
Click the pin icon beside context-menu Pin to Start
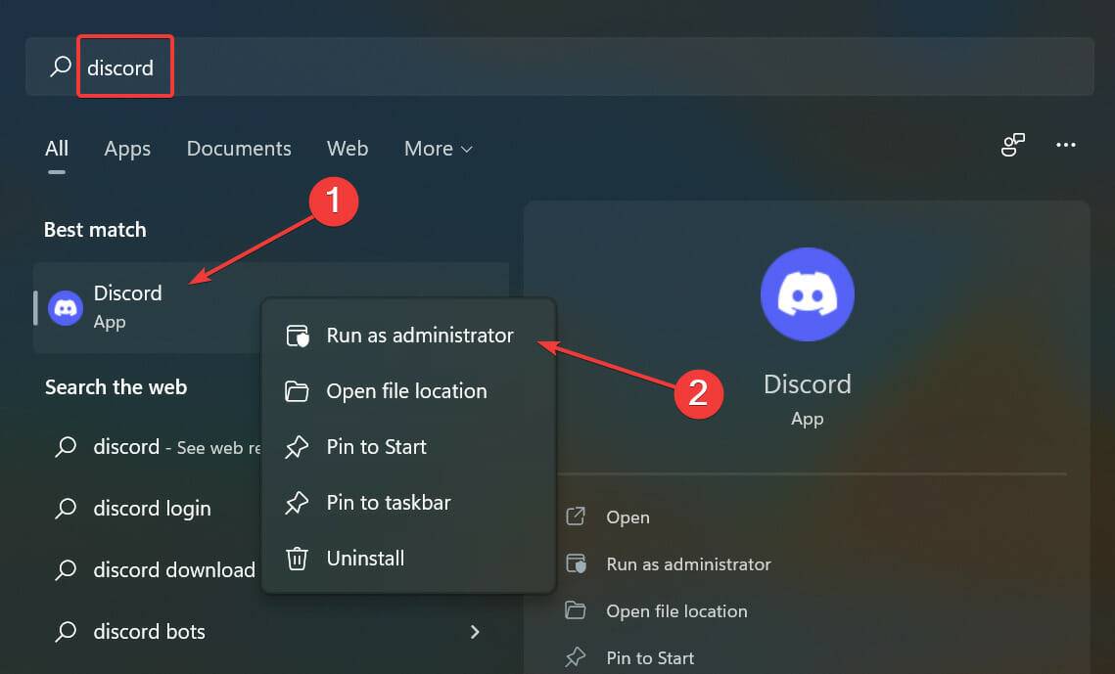point(297,447)
